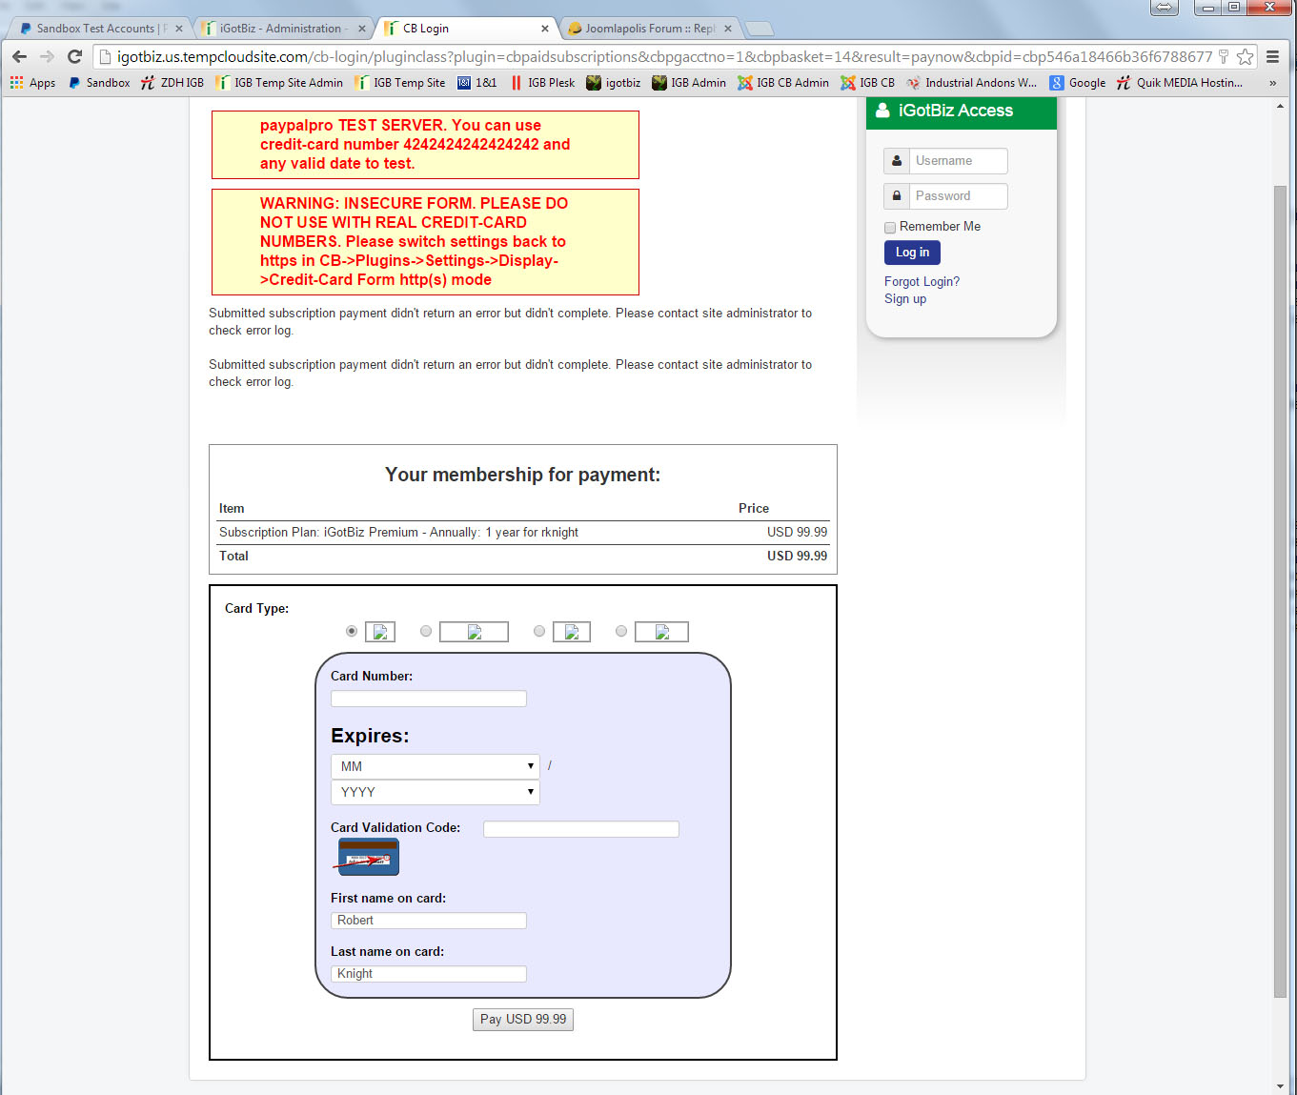Click the fourth card type logo image
Image resolution: width=1297 pixels, height=1095 pixels.
pos(661,632)
